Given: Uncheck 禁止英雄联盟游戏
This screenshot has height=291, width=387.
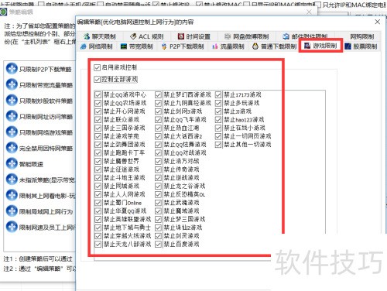Looking at the screenshot, I should point(98,219).
